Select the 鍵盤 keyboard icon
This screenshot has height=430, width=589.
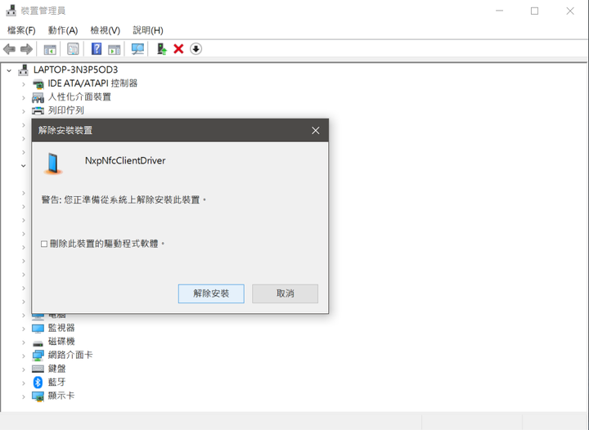tap(38, 369)
